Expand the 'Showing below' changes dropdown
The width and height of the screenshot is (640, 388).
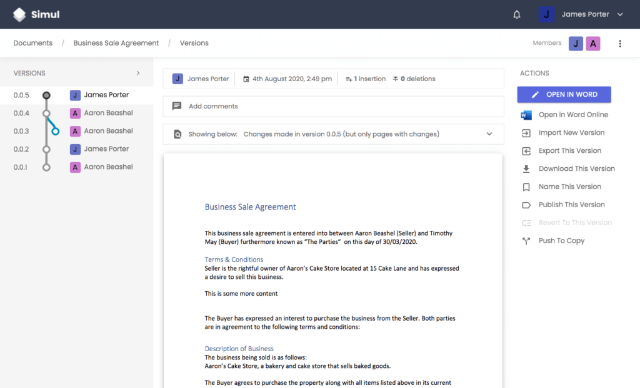click(489, 134)
